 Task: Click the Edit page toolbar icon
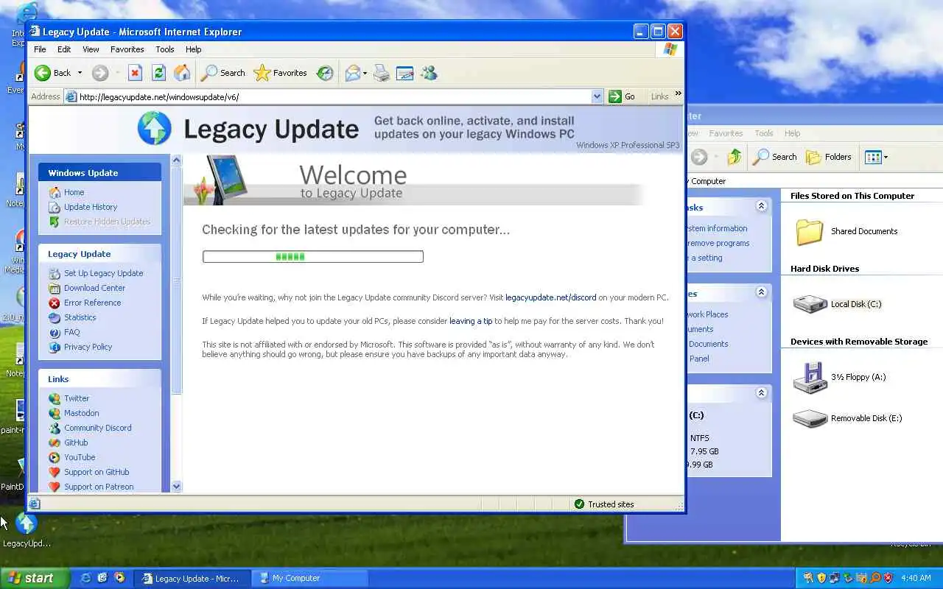(x=404, y=73)
